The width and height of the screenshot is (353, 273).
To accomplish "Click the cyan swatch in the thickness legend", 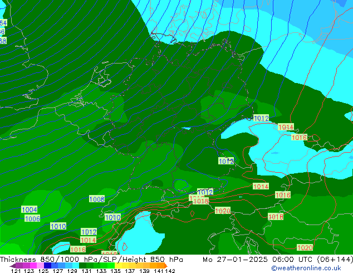I will tap(76, 266).
